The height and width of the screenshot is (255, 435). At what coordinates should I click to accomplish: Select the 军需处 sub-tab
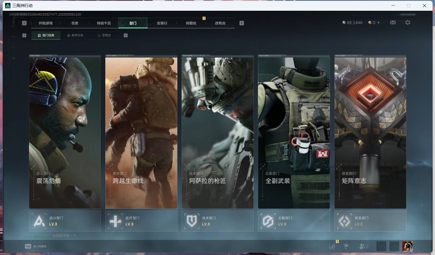tap(104, 35)
